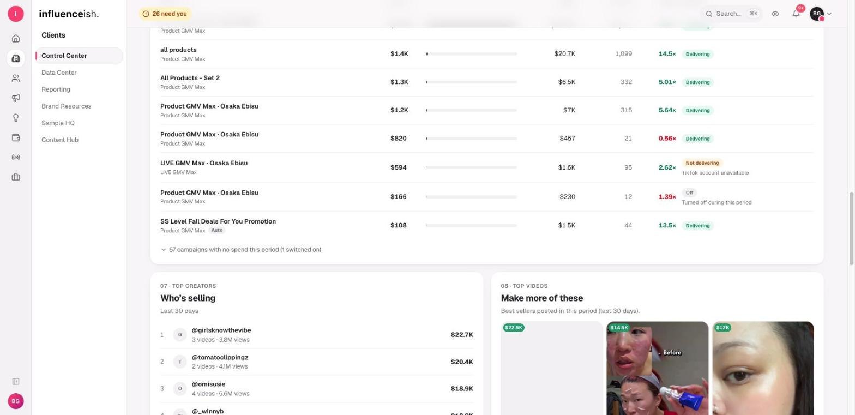Select the Clients building icon in the rail
This screenshot has width=855, height=415.
point(16,58)
